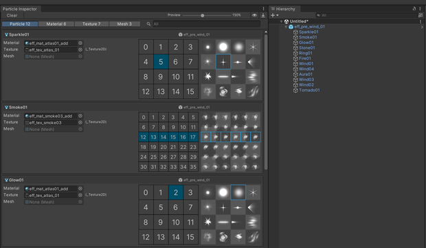Screen dimensions: 426x248
Task: Select Wind04 in Hierarchy
Action: 306,69
